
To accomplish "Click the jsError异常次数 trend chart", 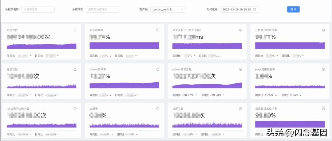I will (207, 85).
